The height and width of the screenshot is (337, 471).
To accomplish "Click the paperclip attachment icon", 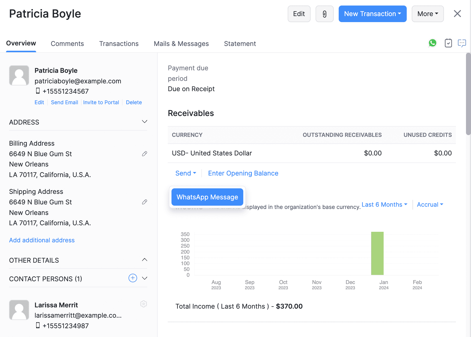I will pyautogui.click(x=324, y=14).
